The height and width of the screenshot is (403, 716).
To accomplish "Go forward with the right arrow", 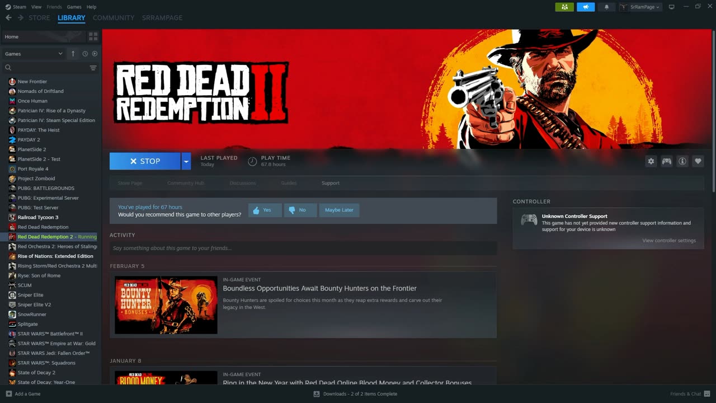I will [x=21, y=18].
